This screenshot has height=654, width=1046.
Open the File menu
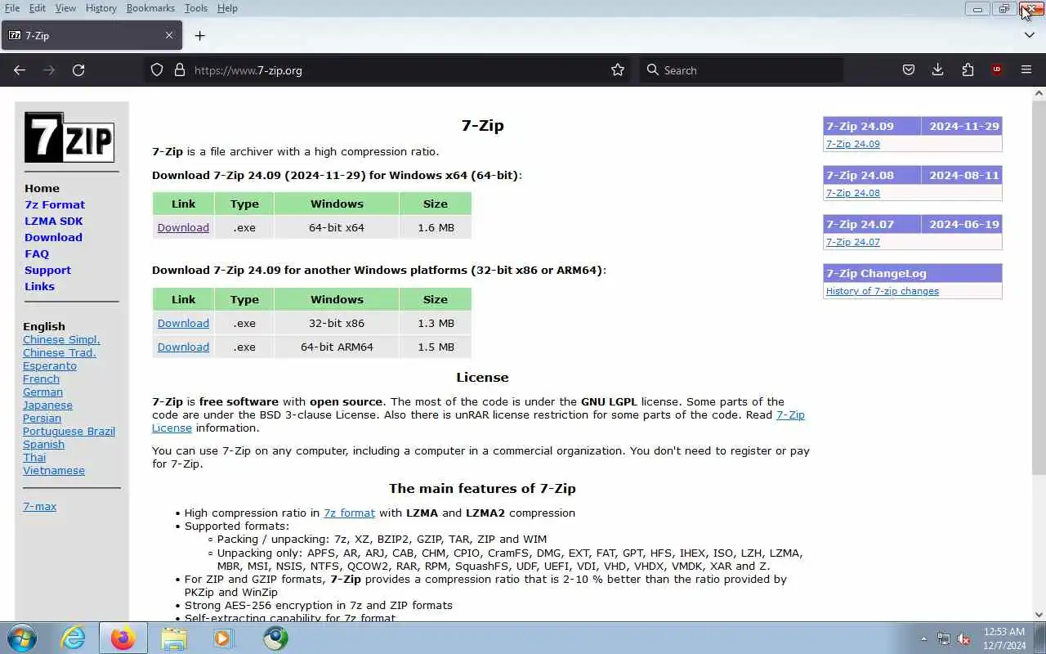click(12, 8)
